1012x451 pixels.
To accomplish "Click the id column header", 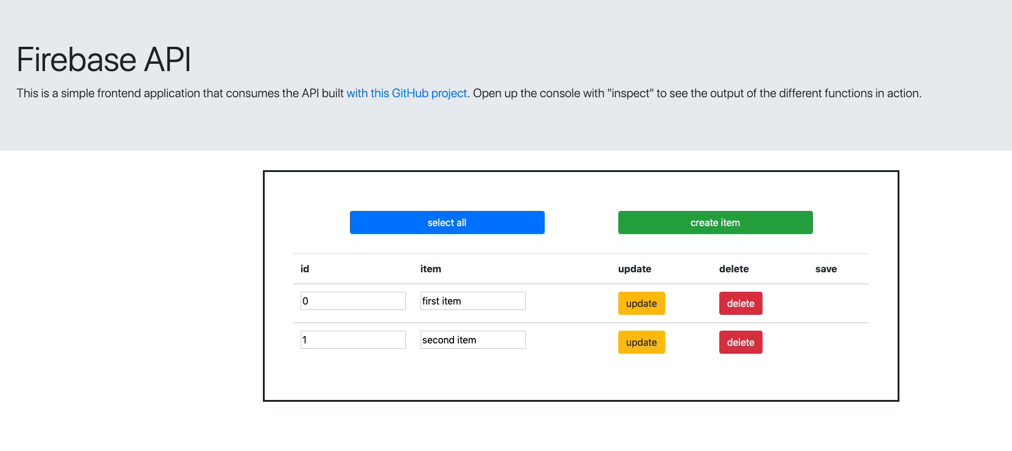I will pos(305,269).
